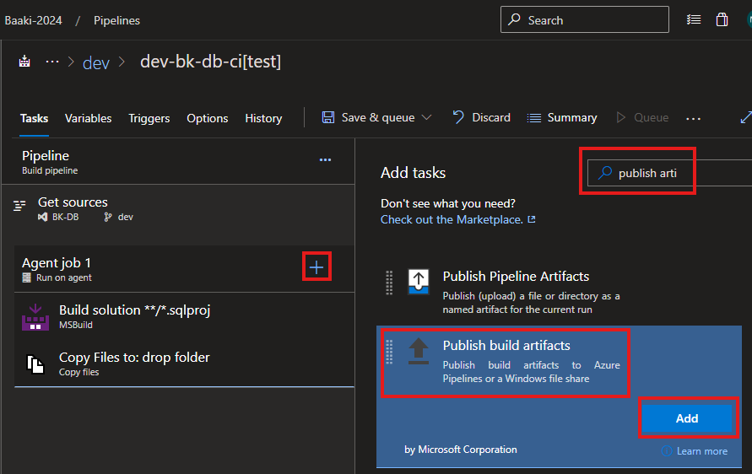Add the Publish build artifacts task

point(687,418)
